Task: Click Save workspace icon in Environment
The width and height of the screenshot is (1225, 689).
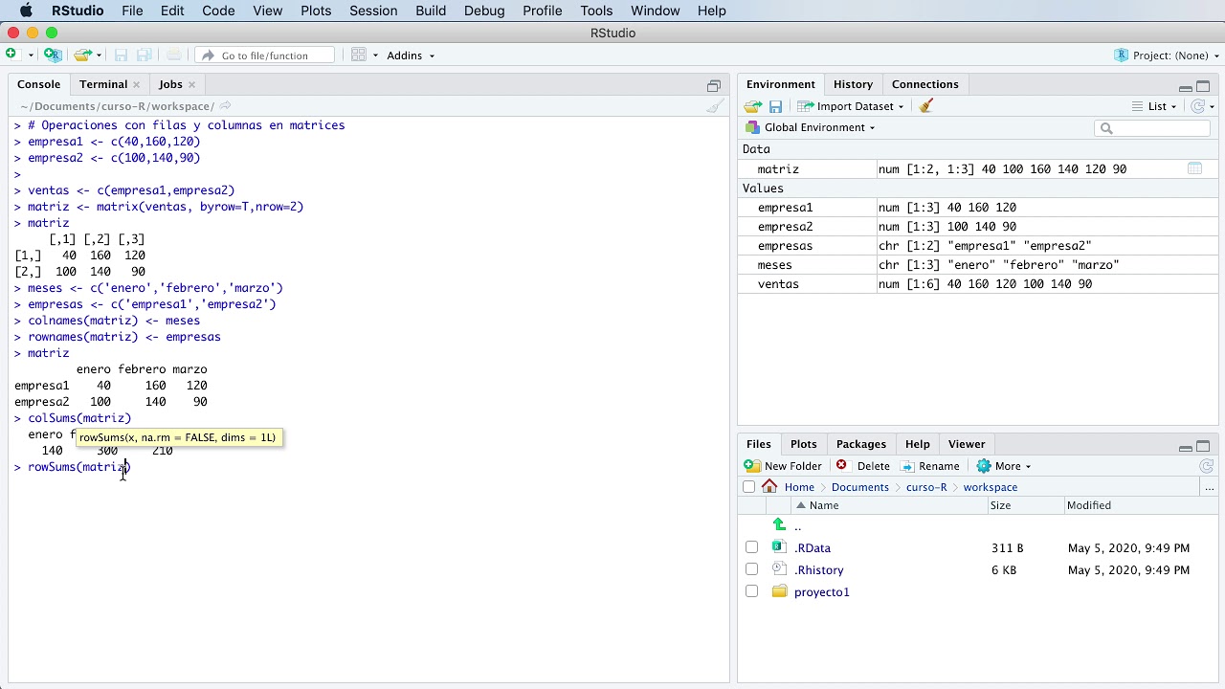Action: click(x=775, y=106)
